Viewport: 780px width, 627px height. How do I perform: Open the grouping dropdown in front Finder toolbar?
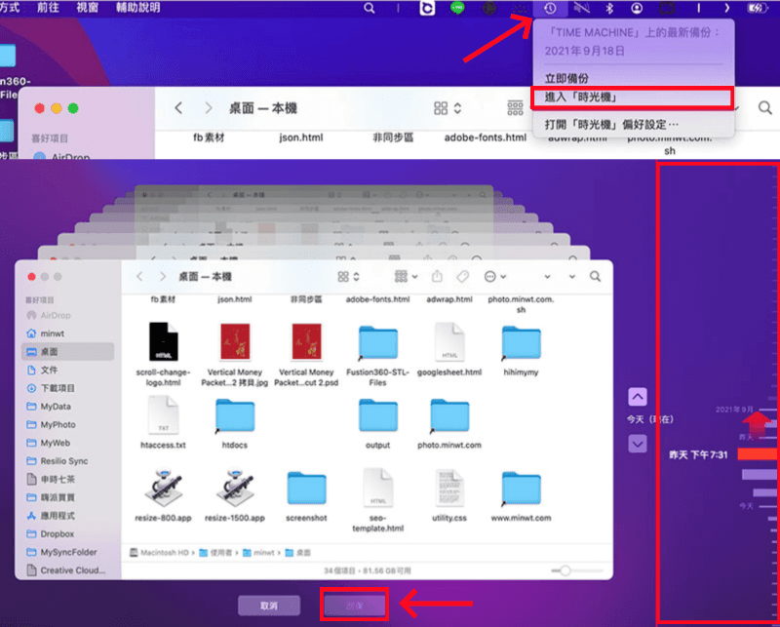click(406, 276)
